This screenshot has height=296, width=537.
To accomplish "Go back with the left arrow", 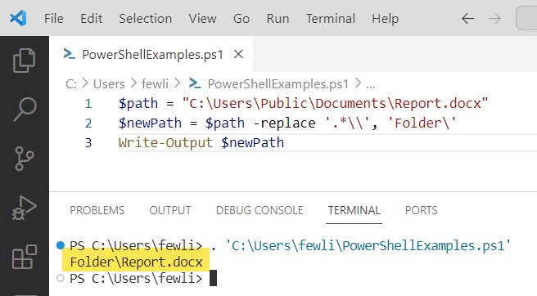I will click(x=467, y=19).
